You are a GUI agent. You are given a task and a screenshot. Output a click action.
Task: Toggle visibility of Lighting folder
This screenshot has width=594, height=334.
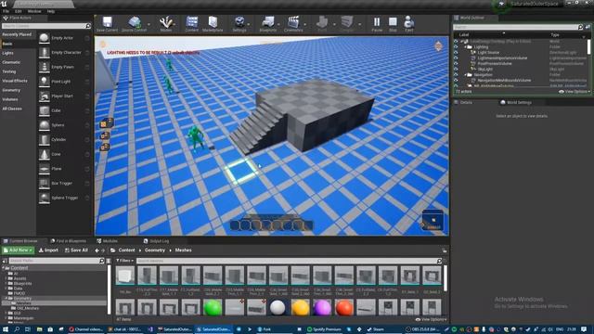(456, 47)
